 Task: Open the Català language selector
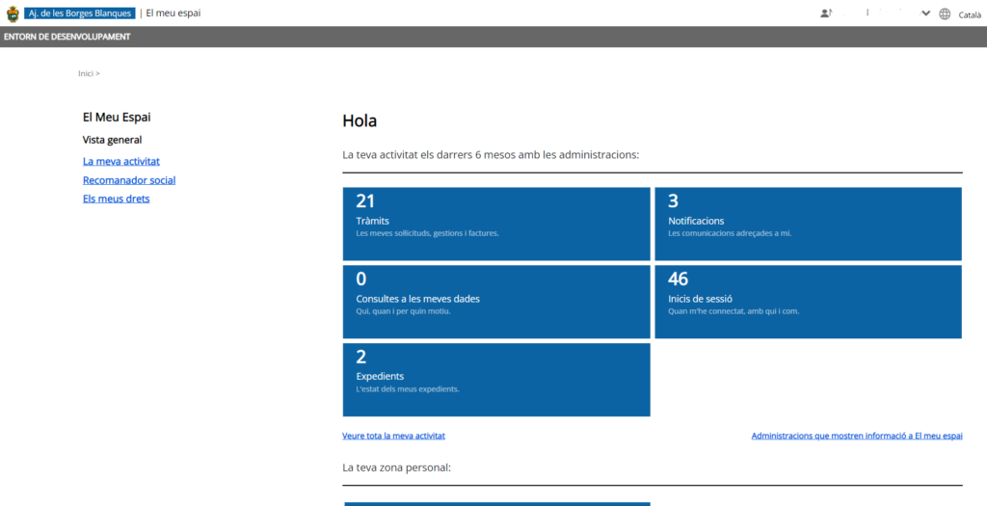pos(970,14)
